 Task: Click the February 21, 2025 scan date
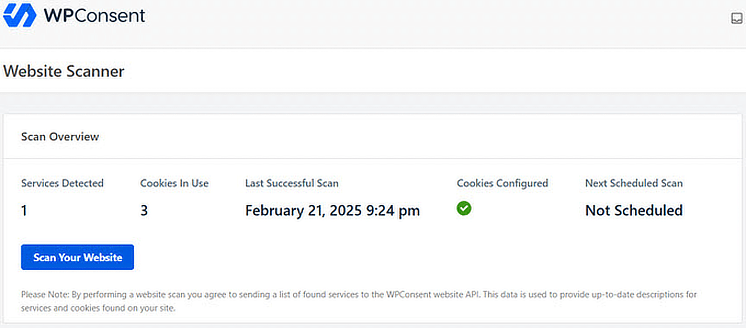[332, 211]
